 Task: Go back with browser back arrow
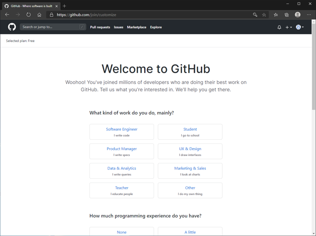tap(7, 15)
